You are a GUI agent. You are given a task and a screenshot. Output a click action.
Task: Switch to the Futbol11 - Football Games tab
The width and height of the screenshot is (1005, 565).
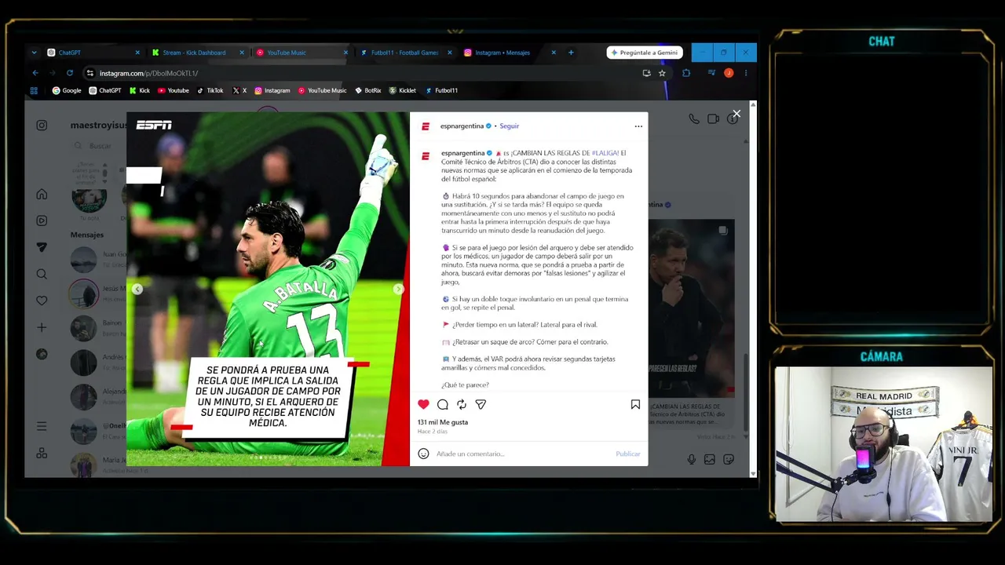[407, 53]
